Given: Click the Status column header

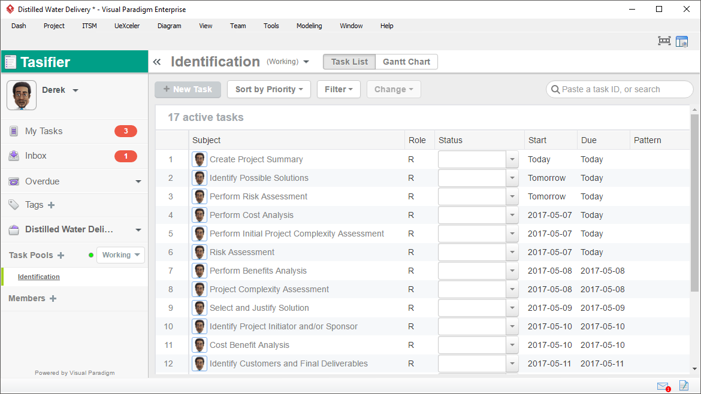Looking at the screenshot, I should coord(479,140).
